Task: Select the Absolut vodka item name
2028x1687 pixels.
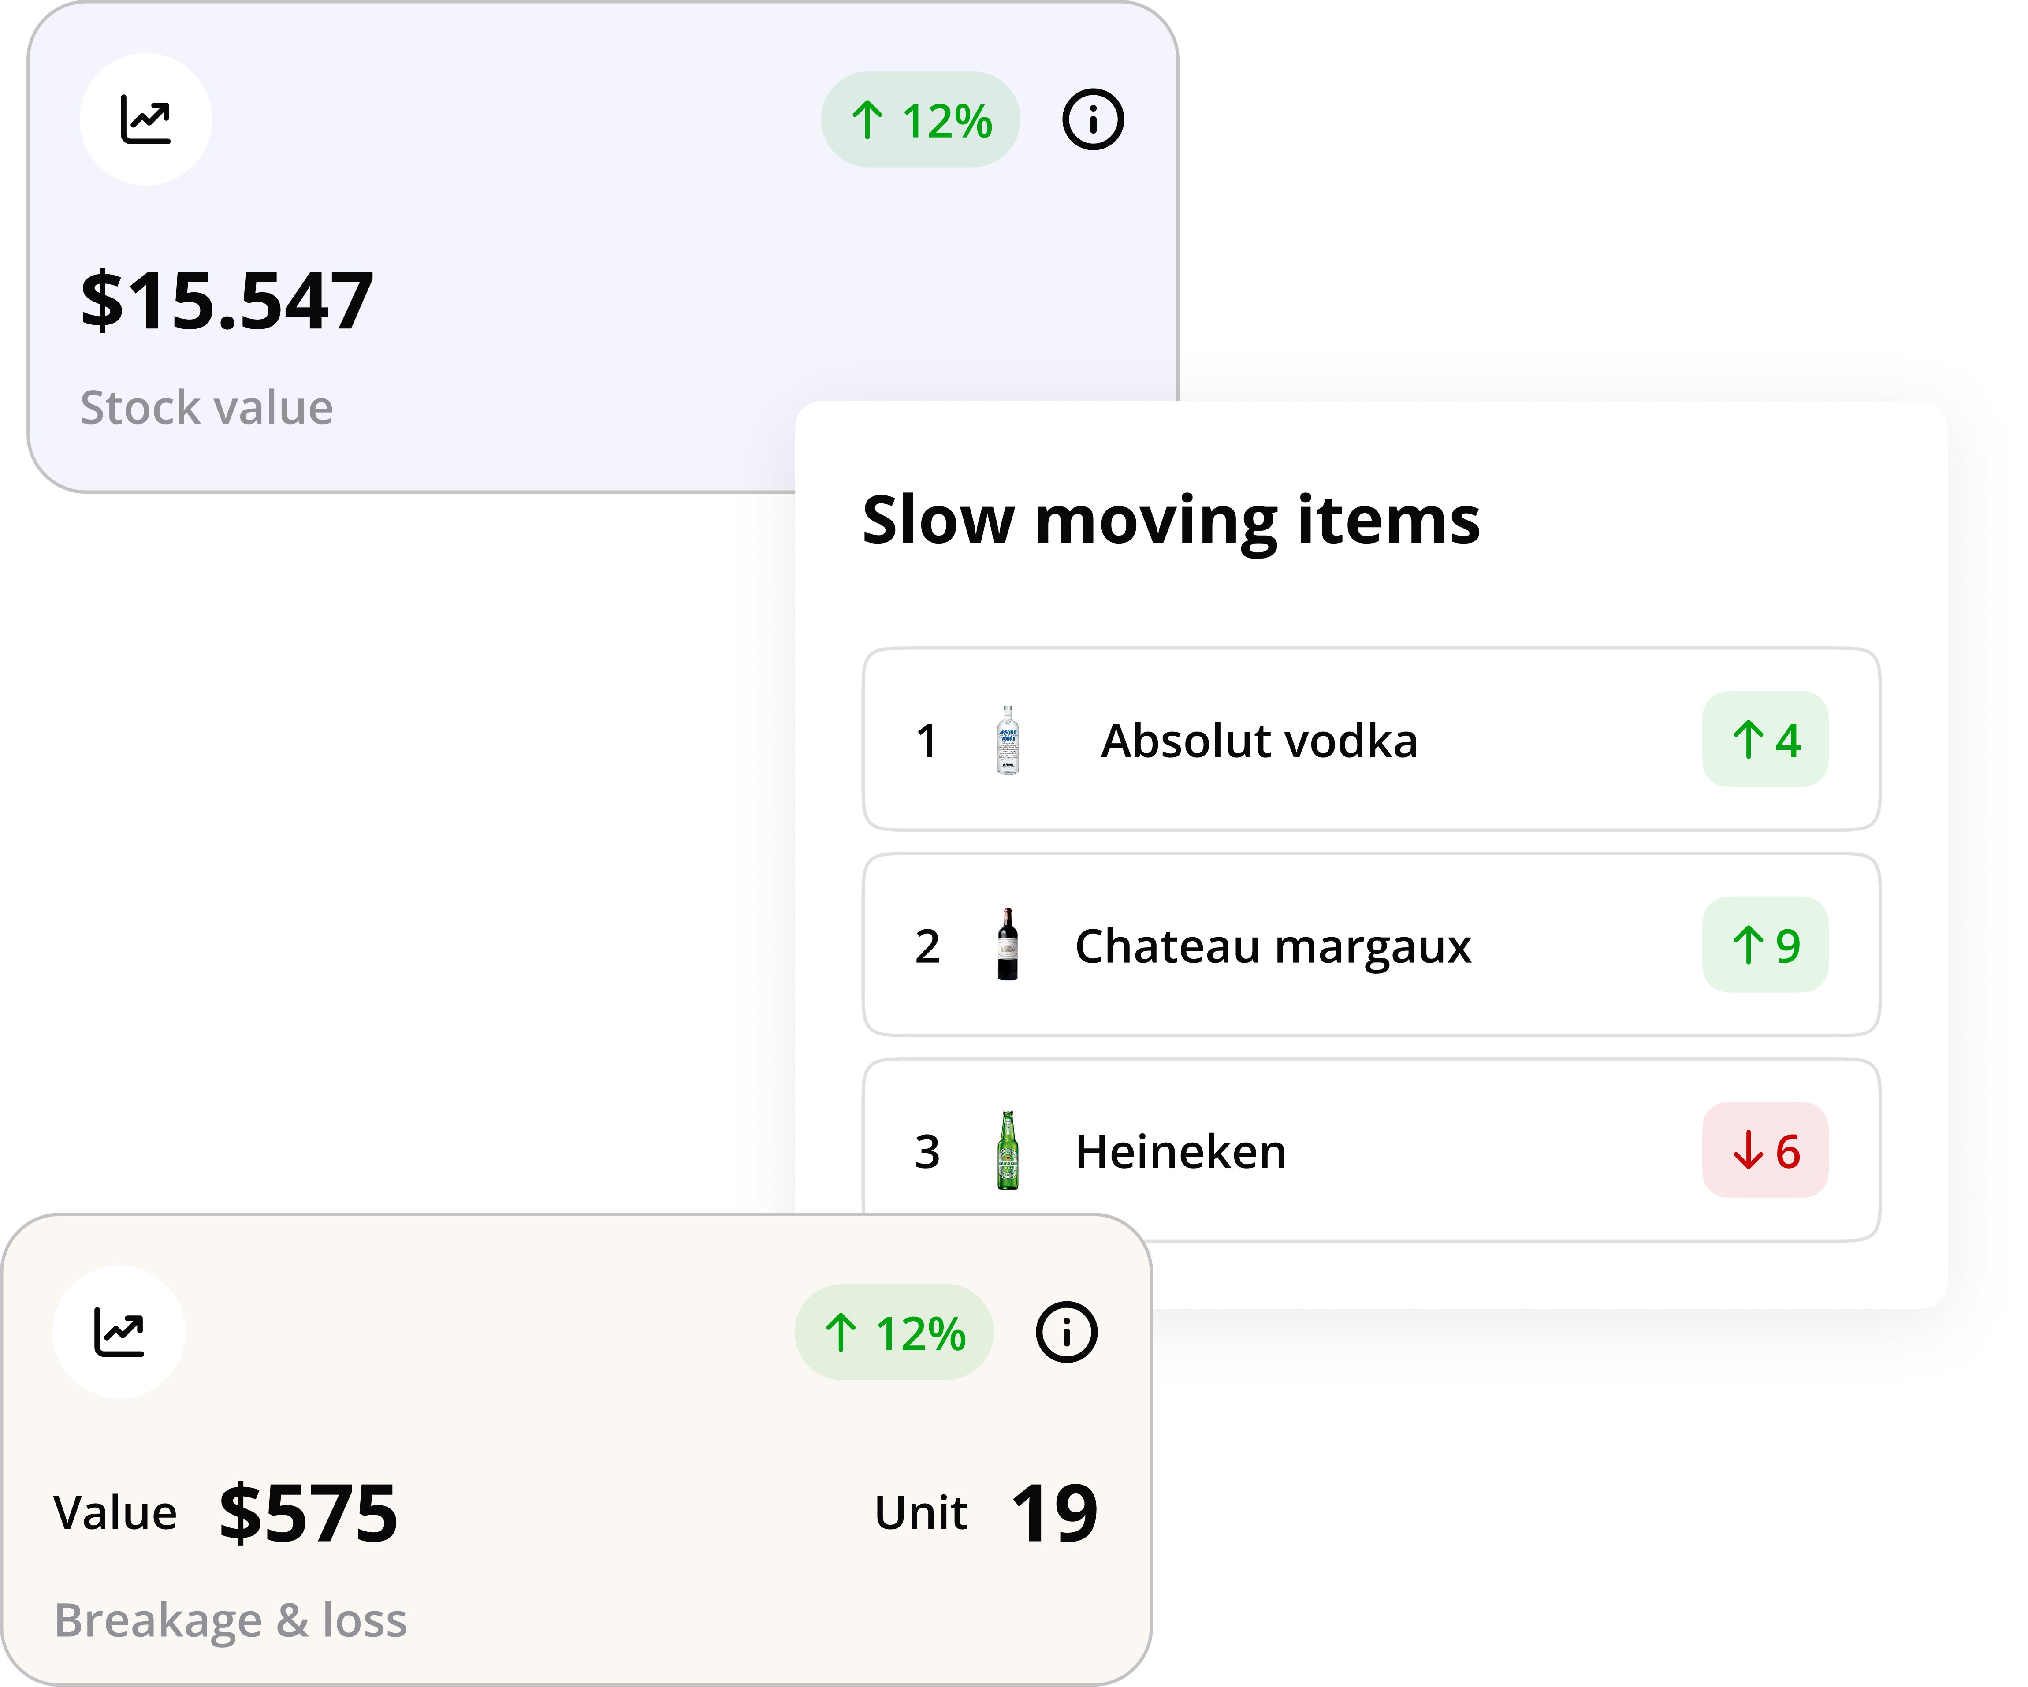Action: pos(1258,741)
